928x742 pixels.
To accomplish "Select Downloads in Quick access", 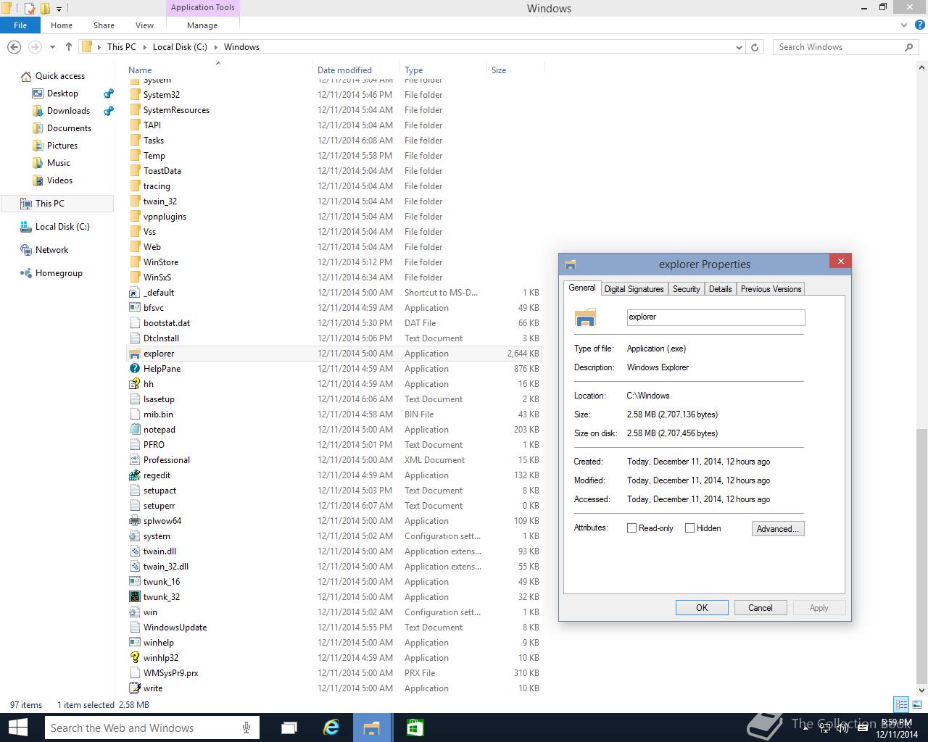I will 68,111.
